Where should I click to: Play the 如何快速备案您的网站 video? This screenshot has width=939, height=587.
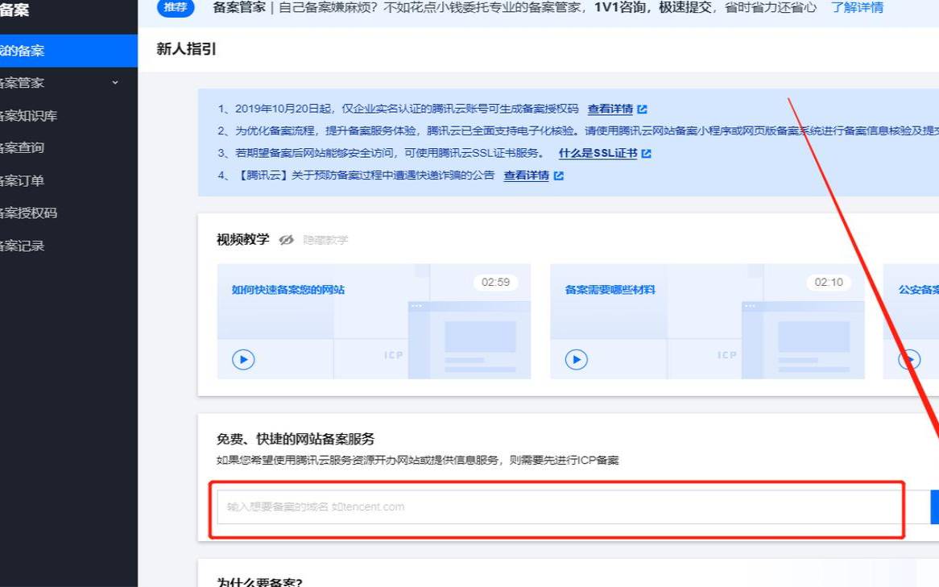point(243,359)
